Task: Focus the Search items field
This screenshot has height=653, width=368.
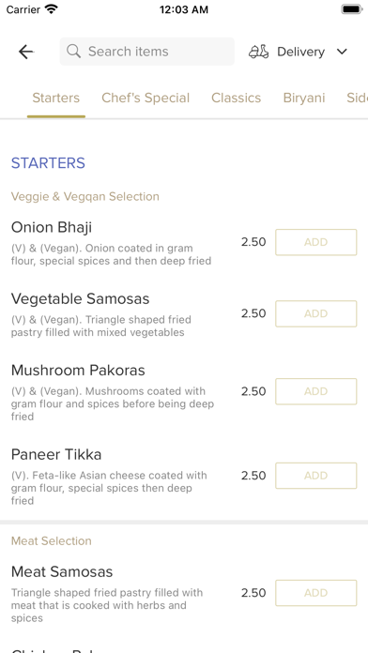Action: click(x=147, y=52)
